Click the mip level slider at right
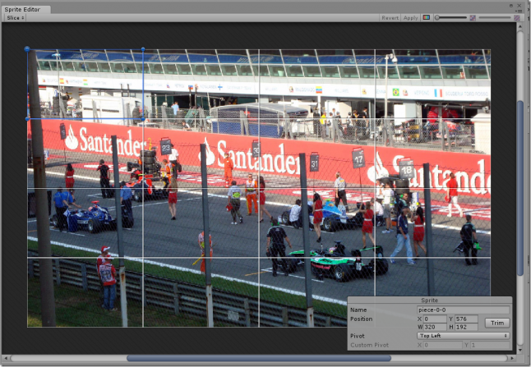 click(496, 17)
